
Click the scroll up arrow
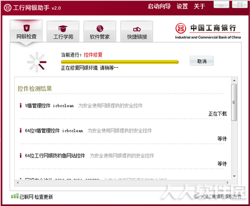click(x=234, y=81)
